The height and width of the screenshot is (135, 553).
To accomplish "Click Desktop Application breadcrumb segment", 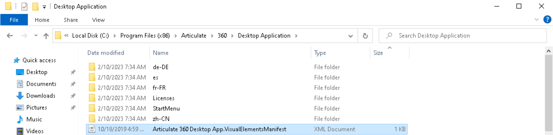I will click(x=264, y=35).
